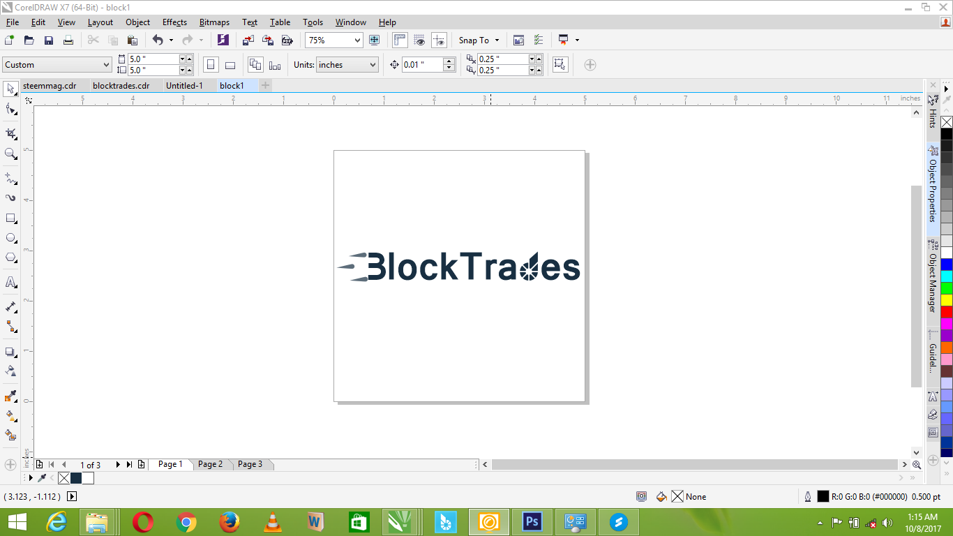This screenshot has height=536, width=953.
Task: Click the Import icon
Action: (248, 40)
